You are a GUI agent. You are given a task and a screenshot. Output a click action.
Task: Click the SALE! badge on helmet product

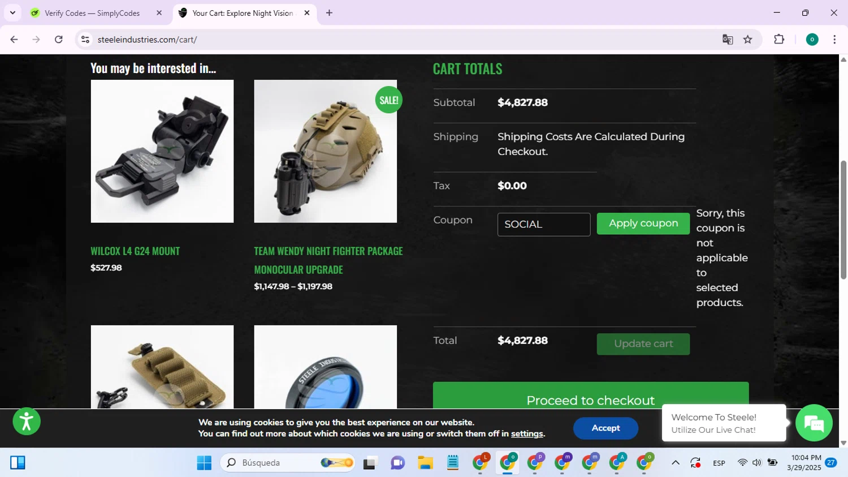[388, 100]
